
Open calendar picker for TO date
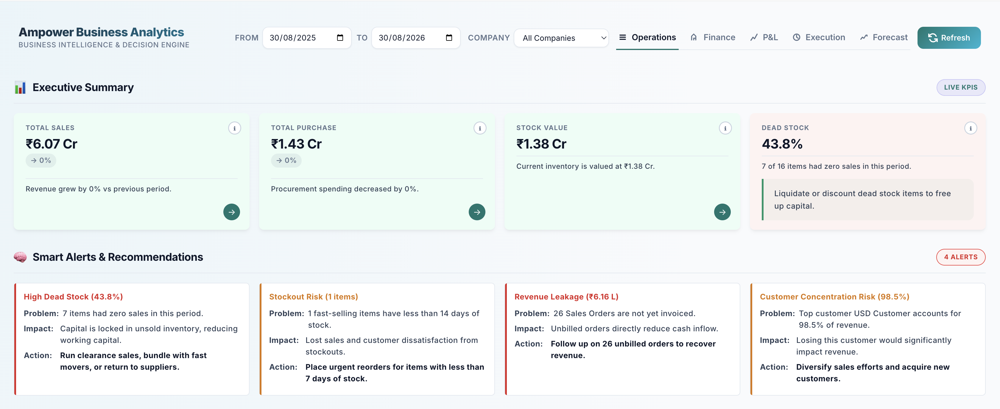[x=449, y=38]
